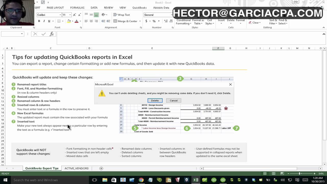The width and height of the screenshot is (327, 184).
Task: Toggle underline formatting
Action: [x=49, y=21]
